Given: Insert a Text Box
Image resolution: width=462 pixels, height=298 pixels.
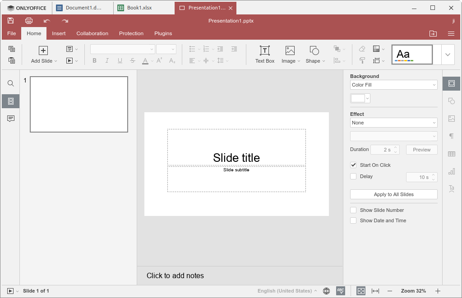Looking at the screenshot, I should pyautogui.click(x=264, y=54).
